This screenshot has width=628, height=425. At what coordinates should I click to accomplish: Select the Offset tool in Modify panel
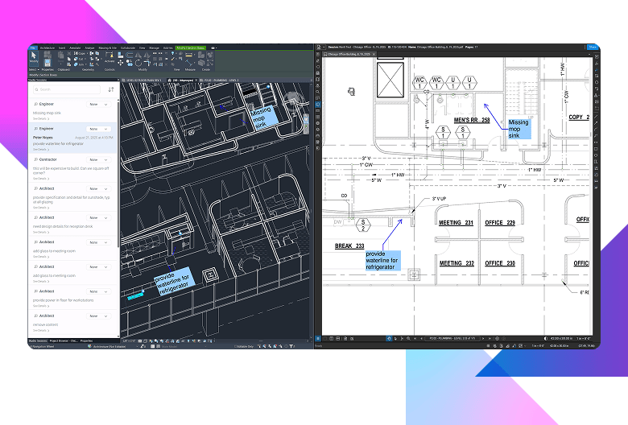coord(129,55)
